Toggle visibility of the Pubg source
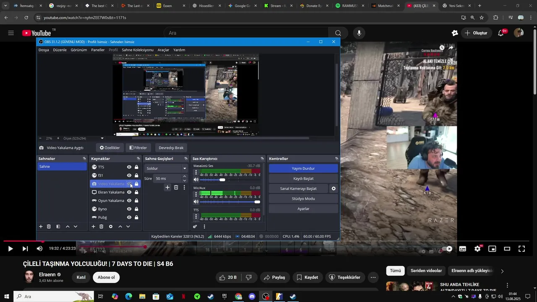Image resolution: width=537 pixels, height=302 pixels. point(129,217)
